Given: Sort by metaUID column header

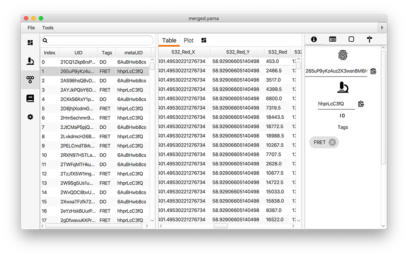Looking at the screenshot, I should tap(133, 53).
